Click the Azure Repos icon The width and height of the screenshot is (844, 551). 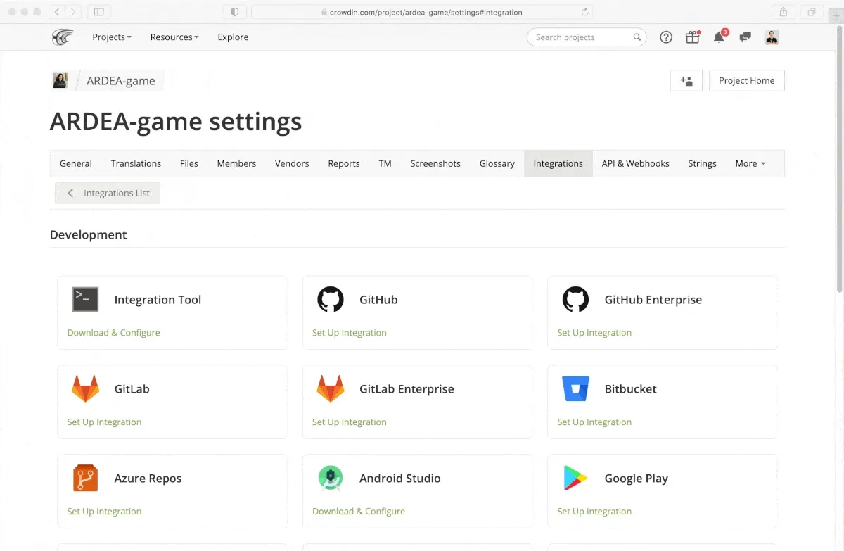click(x=86, y=479)
